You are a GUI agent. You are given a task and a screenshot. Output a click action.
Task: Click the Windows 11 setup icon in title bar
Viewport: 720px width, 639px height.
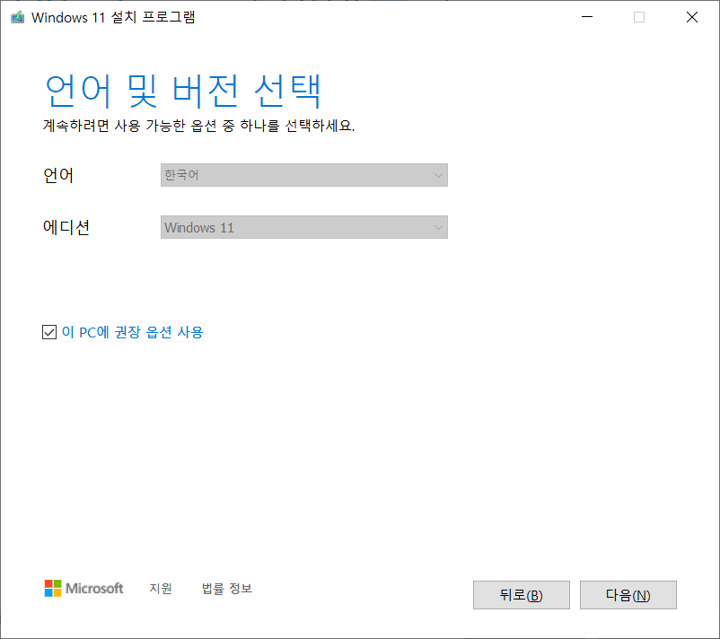click(16, 16)
